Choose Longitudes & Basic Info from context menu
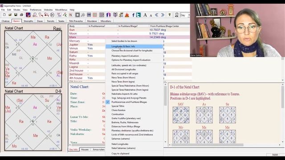Screen dimensions: 285x160 point(134,46)
